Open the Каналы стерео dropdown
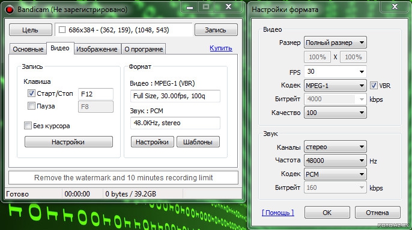Viewport: 412px width, 230px height. 335,147
